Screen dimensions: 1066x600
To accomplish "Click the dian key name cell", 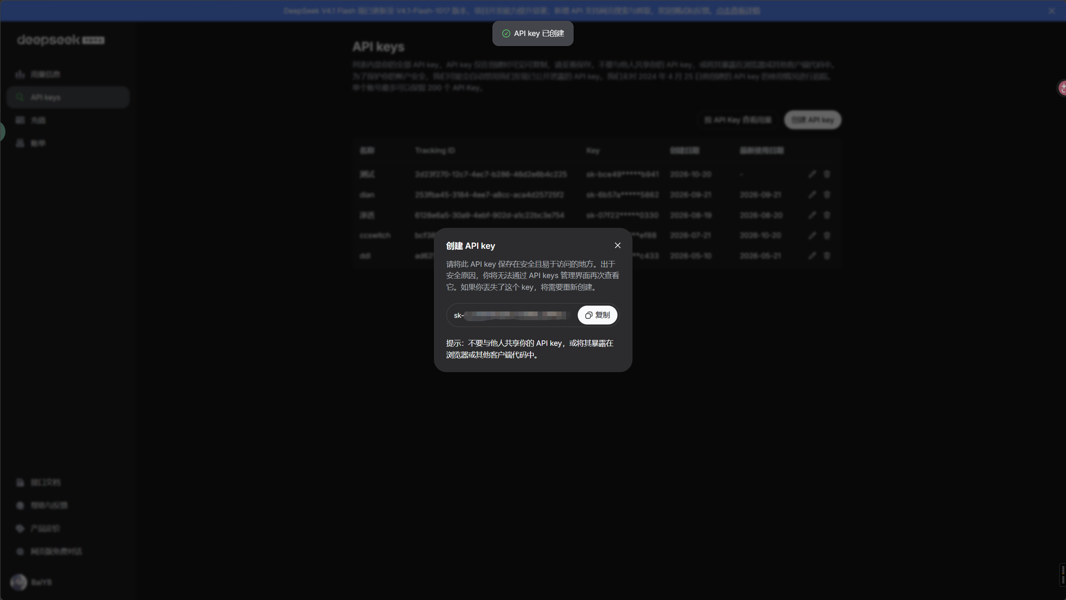I will pos(367,195).
